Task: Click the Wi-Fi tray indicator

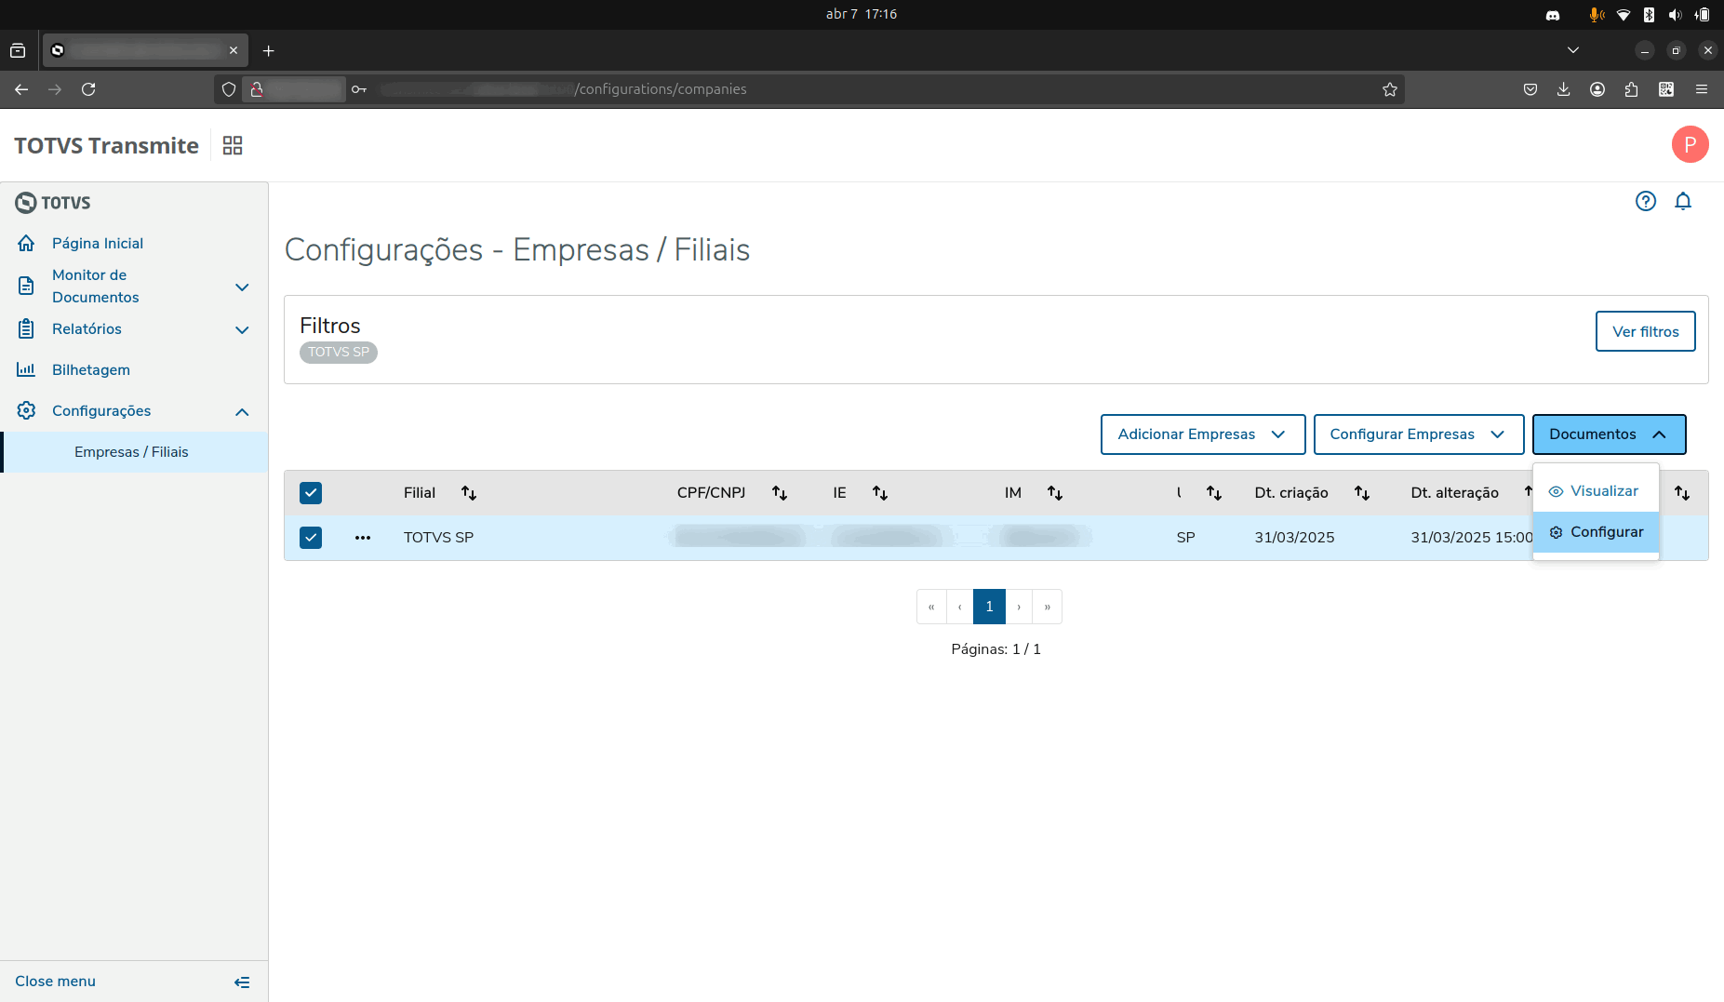Action: click(1624, 15)
